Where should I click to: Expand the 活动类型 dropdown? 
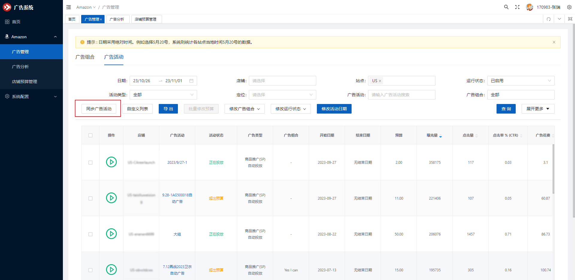coord(163,95)
